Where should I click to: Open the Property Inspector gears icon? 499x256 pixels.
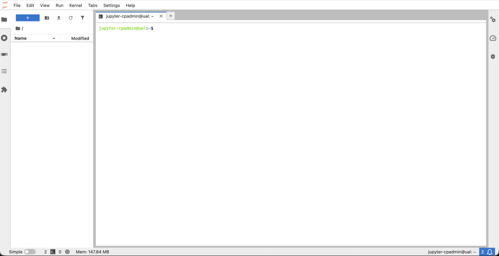[x=492, y=20]
